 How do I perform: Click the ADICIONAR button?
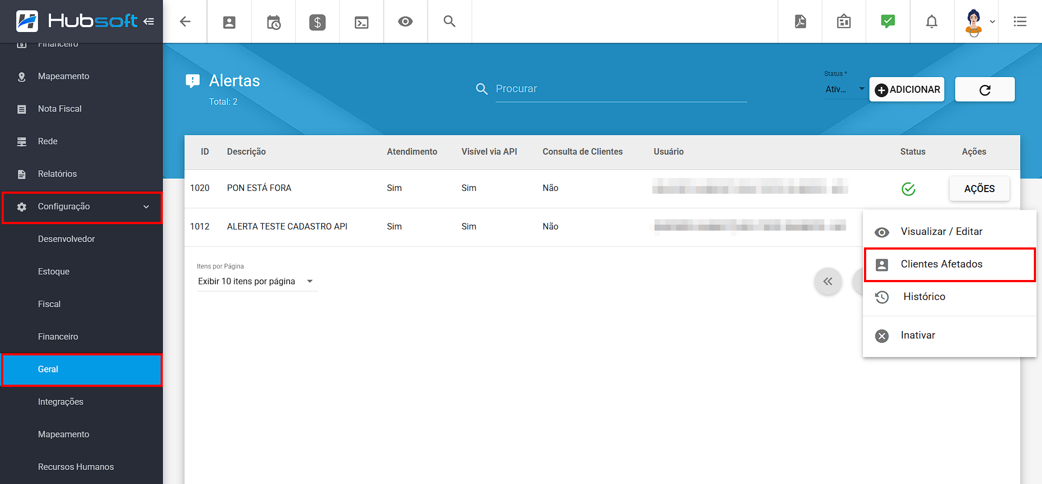(x=907, y=90)
